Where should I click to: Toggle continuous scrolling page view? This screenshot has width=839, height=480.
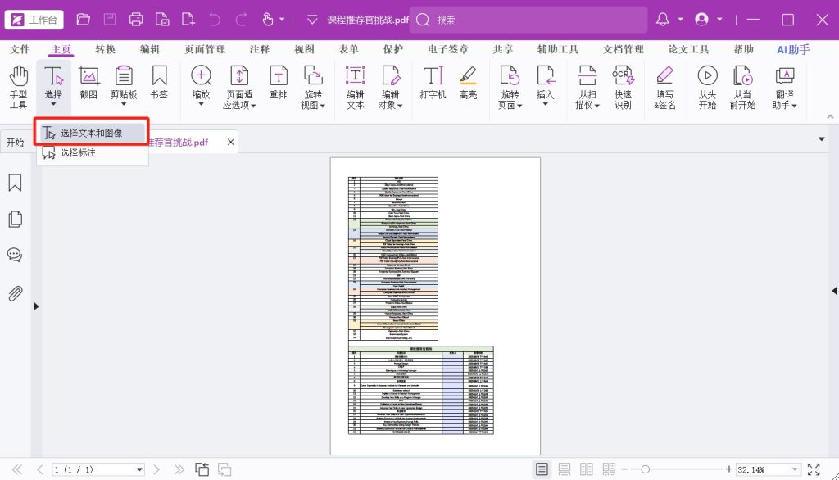(x=564, y=469)
